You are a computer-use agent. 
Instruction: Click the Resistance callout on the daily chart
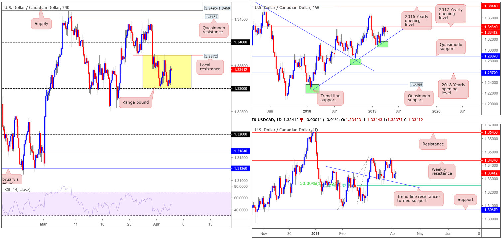click(433, 144)
